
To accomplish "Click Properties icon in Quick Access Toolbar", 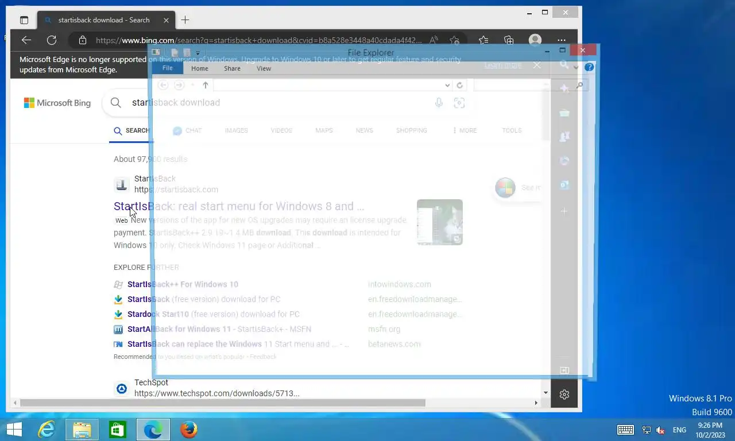I will tap(175, 53).
